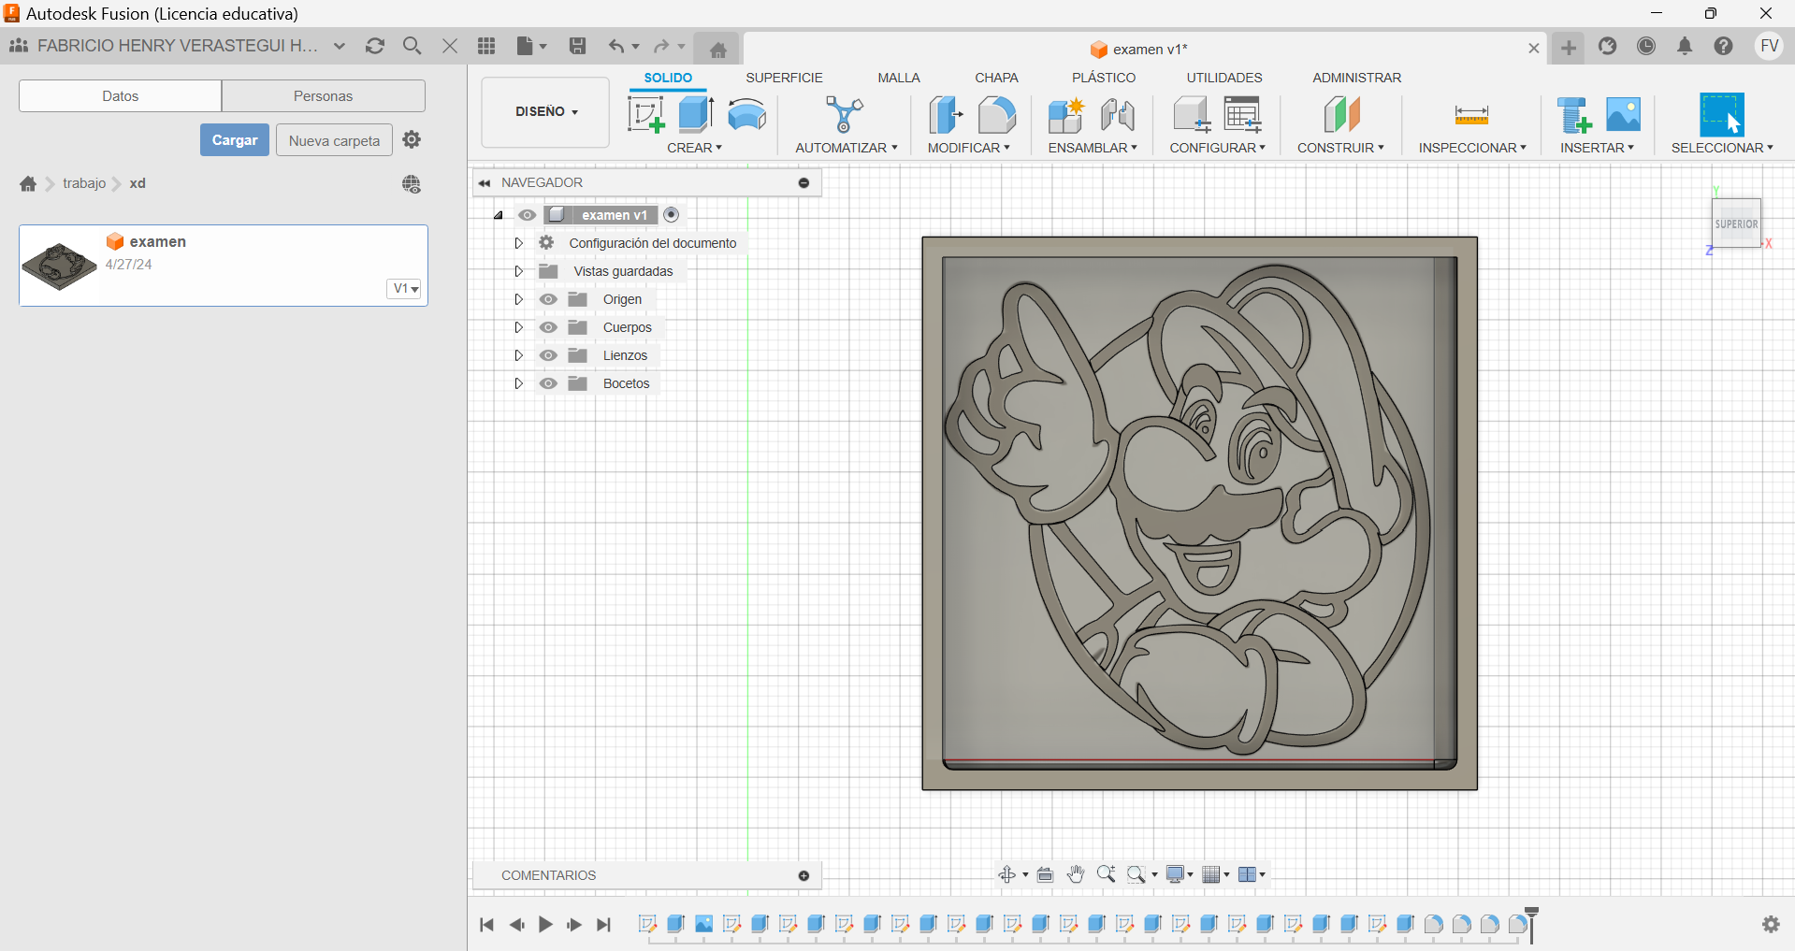Hide the Lienzos folder
This screenshot has height=951, width=1795.
[x=549, y=355]
